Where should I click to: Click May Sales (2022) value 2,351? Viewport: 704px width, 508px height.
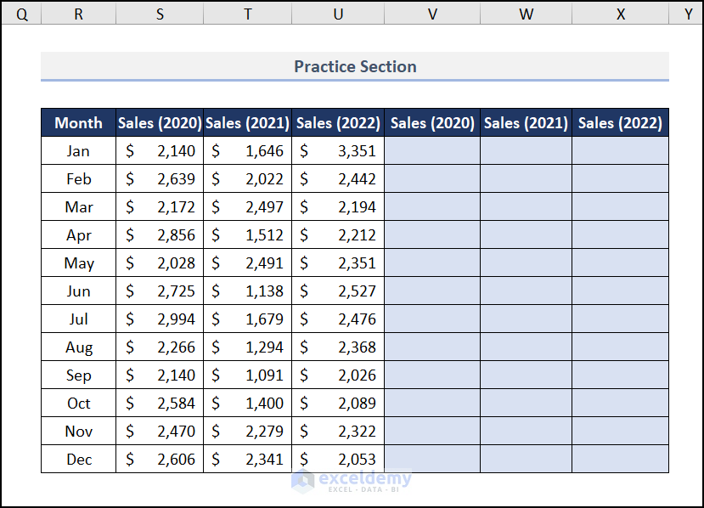[x=338, y=263]
